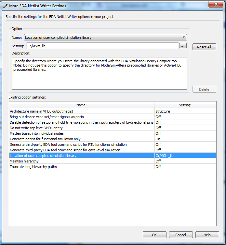Confirm settings with OK button
Image resolution: width=226 pixels, height=245 pixels.
click(x=154, y=235)
